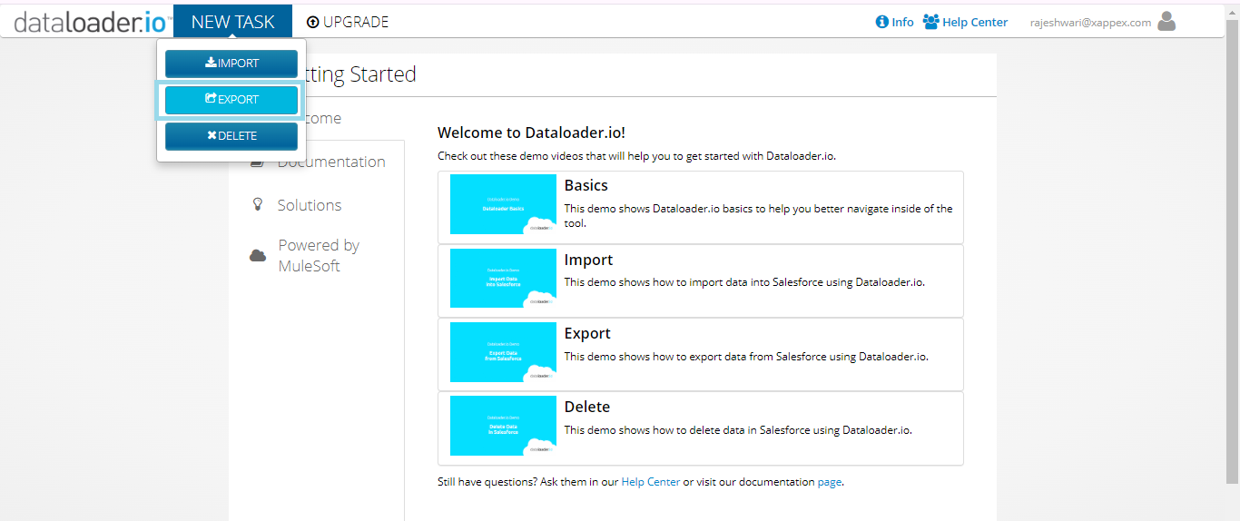Select EXPORT in the task dropdown
The height and width of the screenshot is (521, 1240).
tap(231, 100)
